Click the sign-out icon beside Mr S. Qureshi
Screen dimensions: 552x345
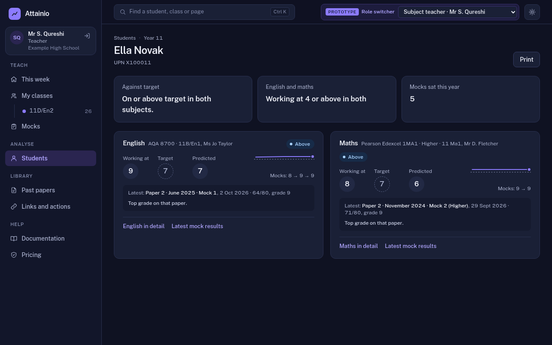coord(87,36)
